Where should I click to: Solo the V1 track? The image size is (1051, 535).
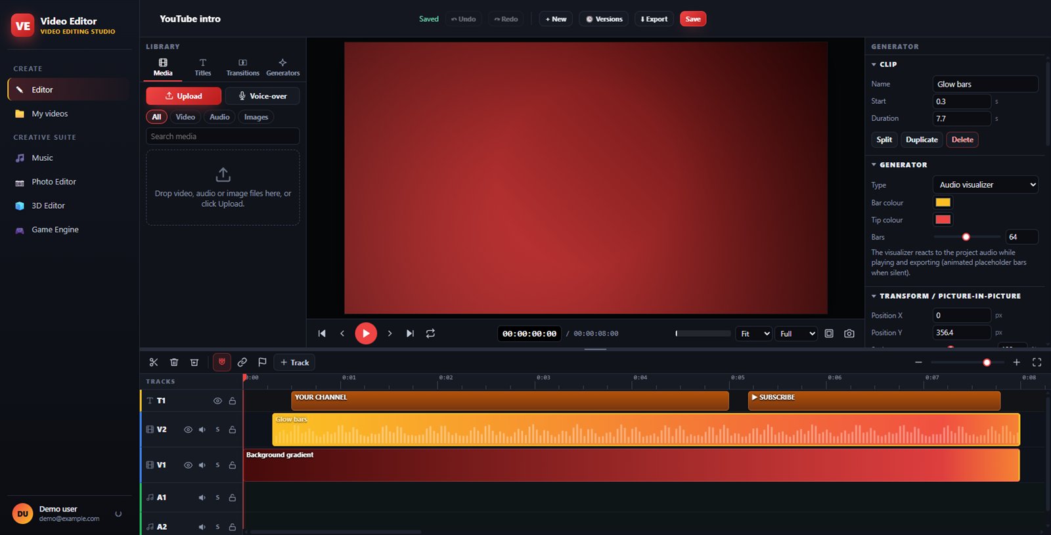tap(217, 465)
